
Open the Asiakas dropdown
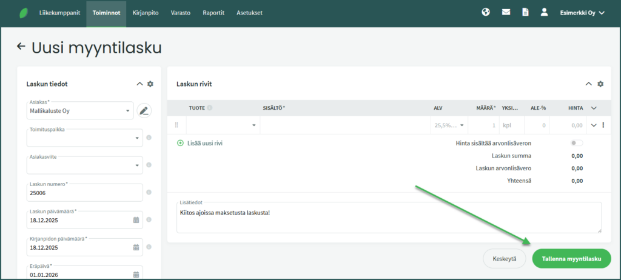click(127, 111)
